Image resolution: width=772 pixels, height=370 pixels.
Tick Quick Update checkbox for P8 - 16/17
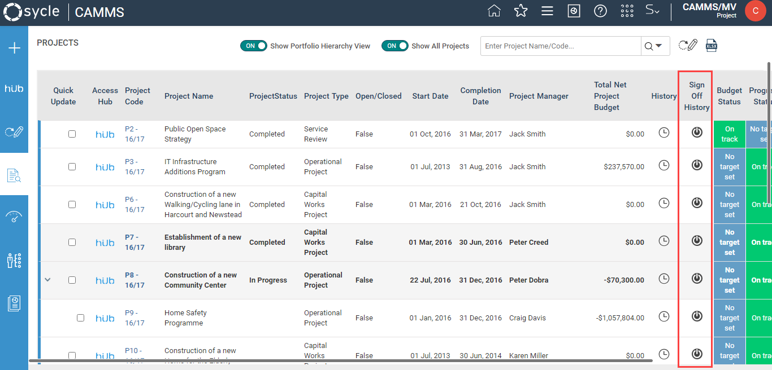72,280
